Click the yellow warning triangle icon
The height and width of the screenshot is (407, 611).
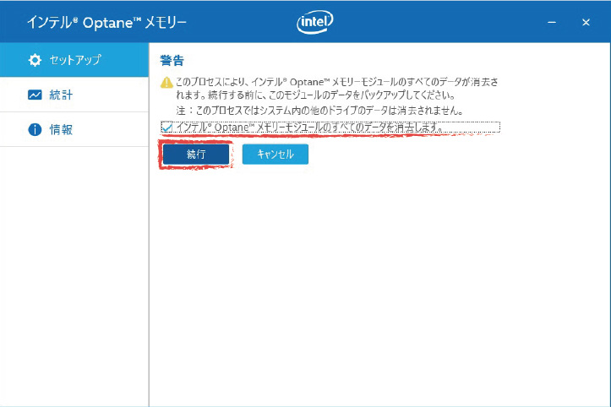point(166,83)
